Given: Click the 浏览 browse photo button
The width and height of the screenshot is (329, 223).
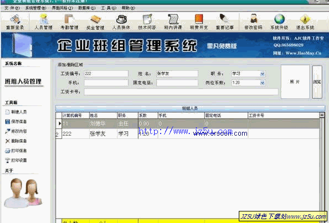Looking at the screenshot, I should point(317,82).
